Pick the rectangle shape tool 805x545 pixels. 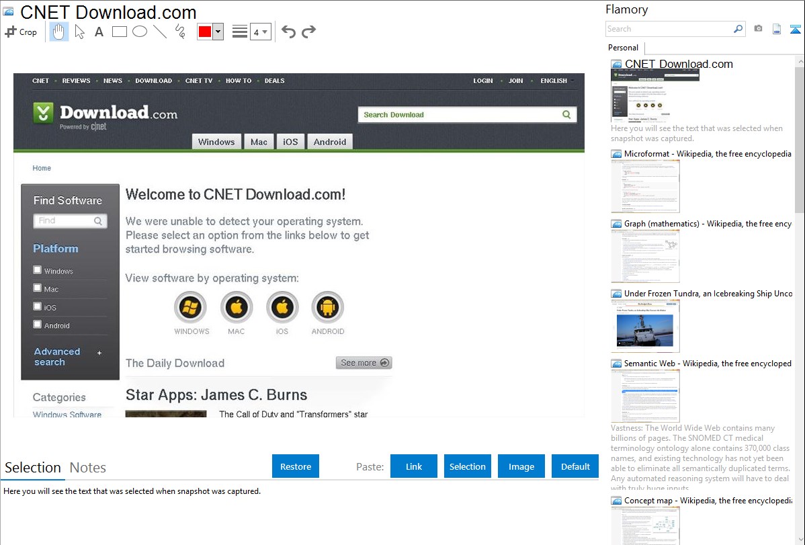(x=120, y=32)
